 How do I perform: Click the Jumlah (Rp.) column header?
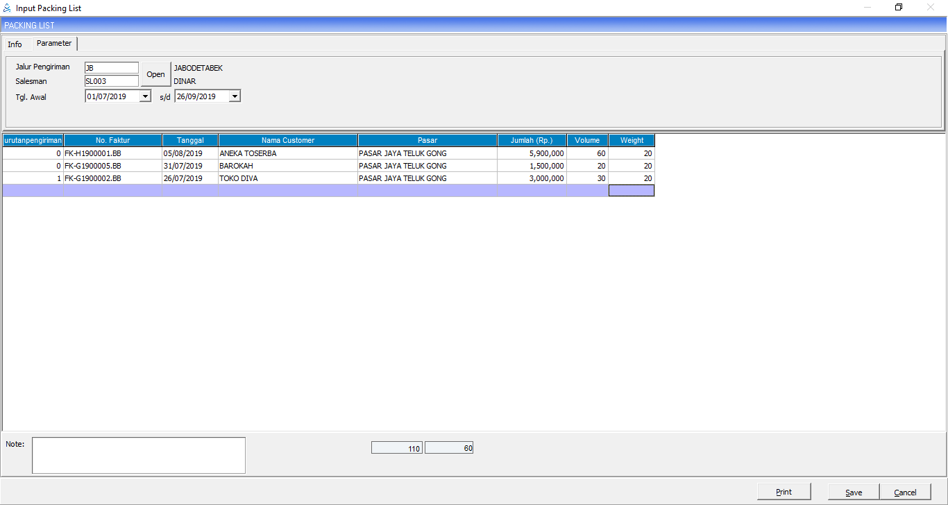click(532, 140)
